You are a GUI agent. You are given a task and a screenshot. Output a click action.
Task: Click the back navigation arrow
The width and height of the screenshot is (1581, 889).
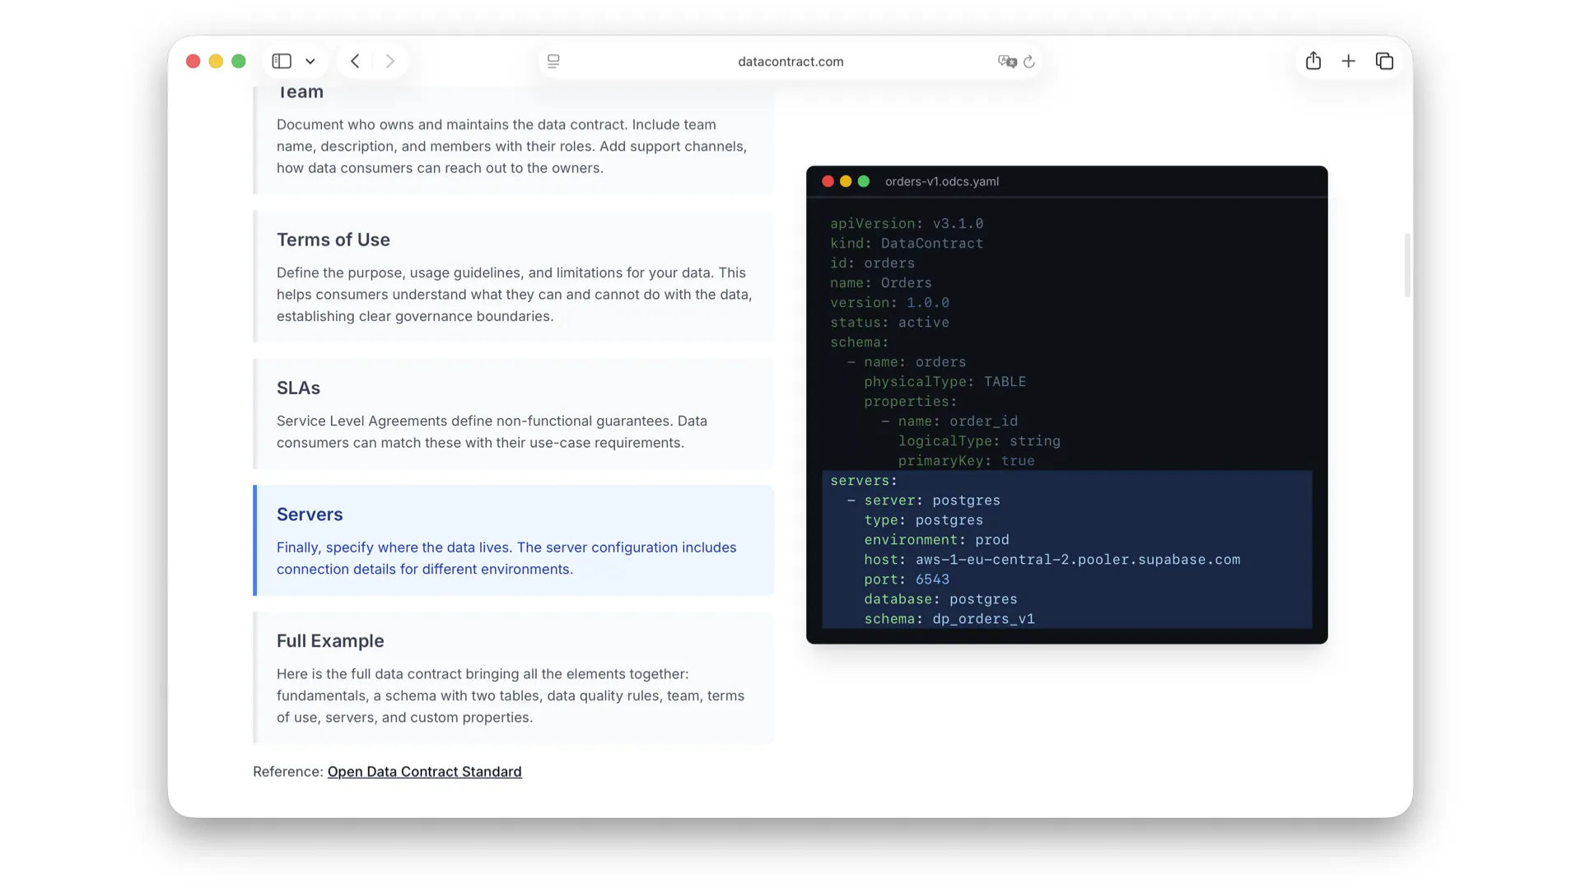354,61
